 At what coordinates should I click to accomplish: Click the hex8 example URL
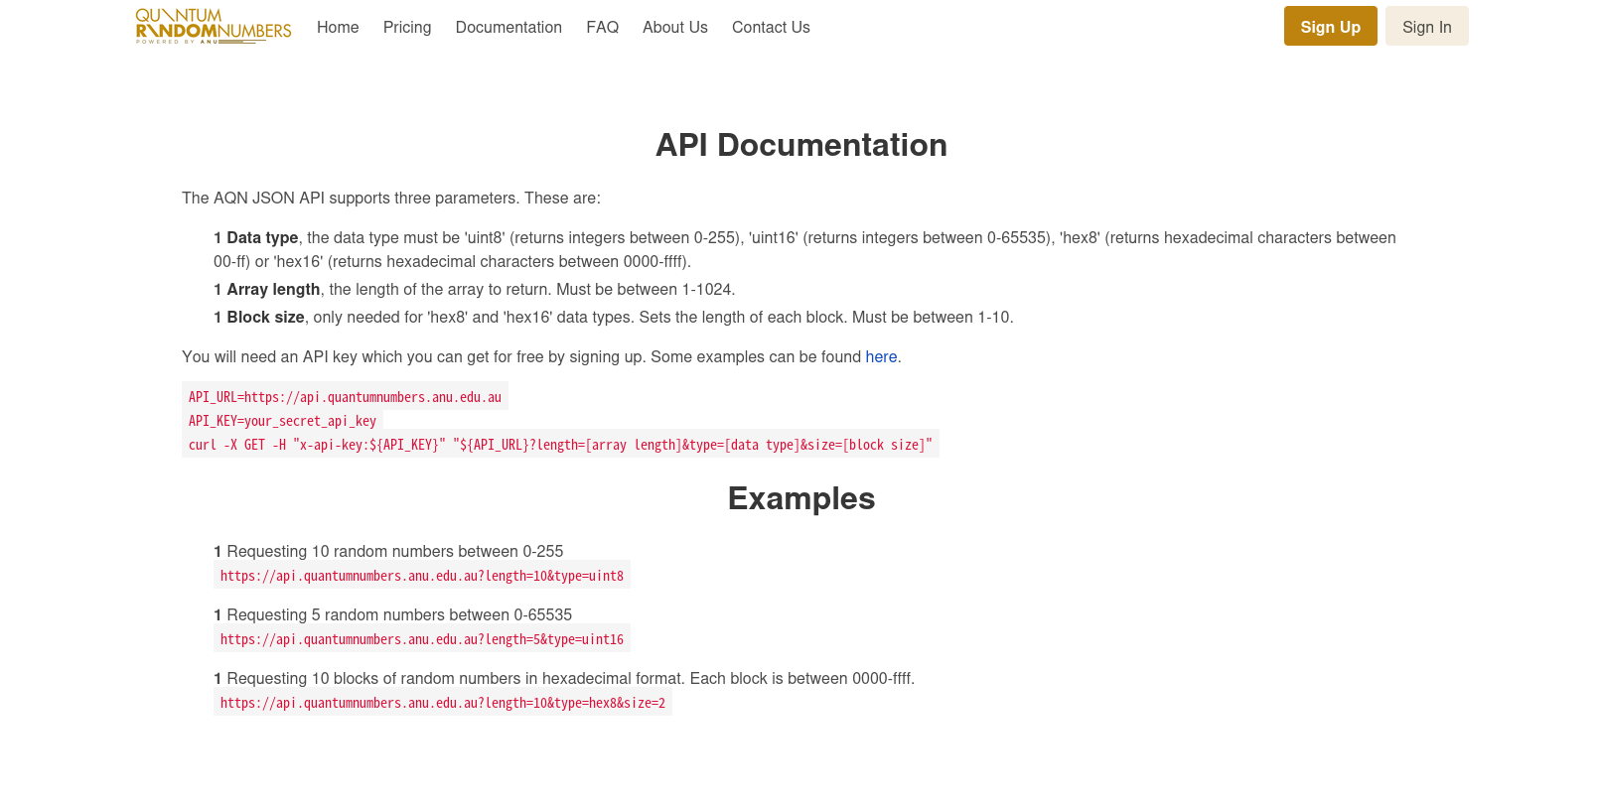point(443,703)
